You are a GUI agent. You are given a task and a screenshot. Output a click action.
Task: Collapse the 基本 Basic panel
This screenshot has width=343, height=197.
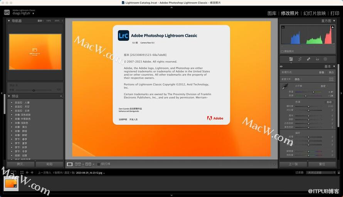(334, 67)
